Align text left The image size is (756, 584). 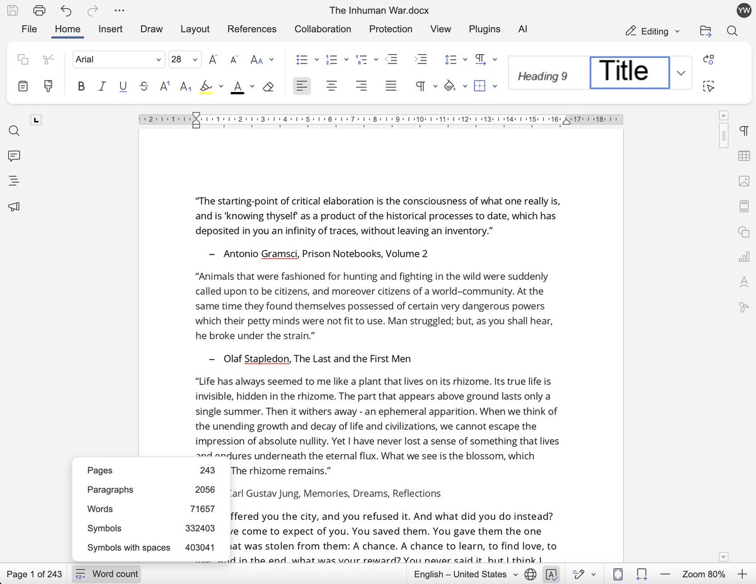pos(302,86)
